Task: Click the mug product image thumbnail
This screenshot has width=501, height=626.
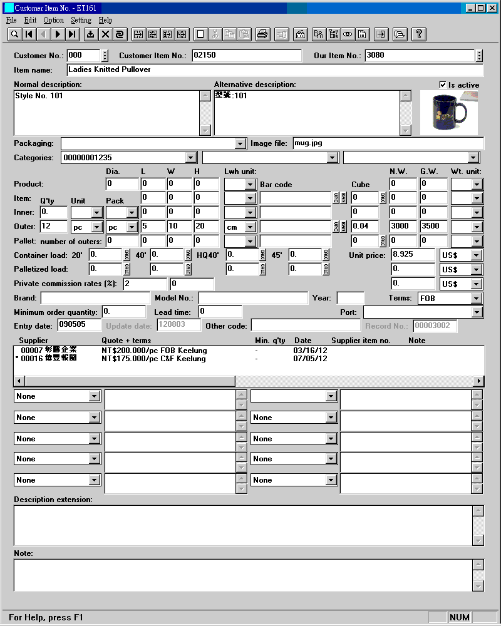Action: (x=449, y=113)
